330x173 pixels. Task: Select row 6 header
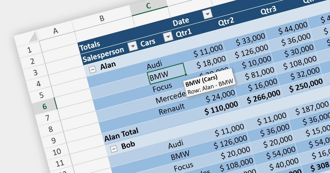(44, 107)
